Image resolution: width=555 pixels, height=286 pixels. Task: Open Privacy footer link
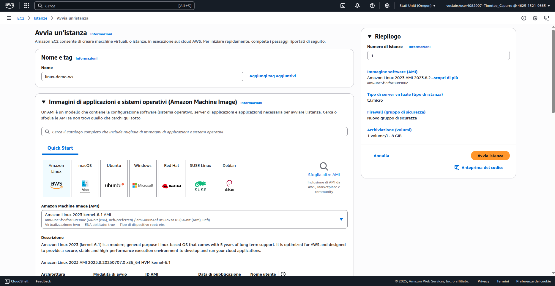[483, 281]
